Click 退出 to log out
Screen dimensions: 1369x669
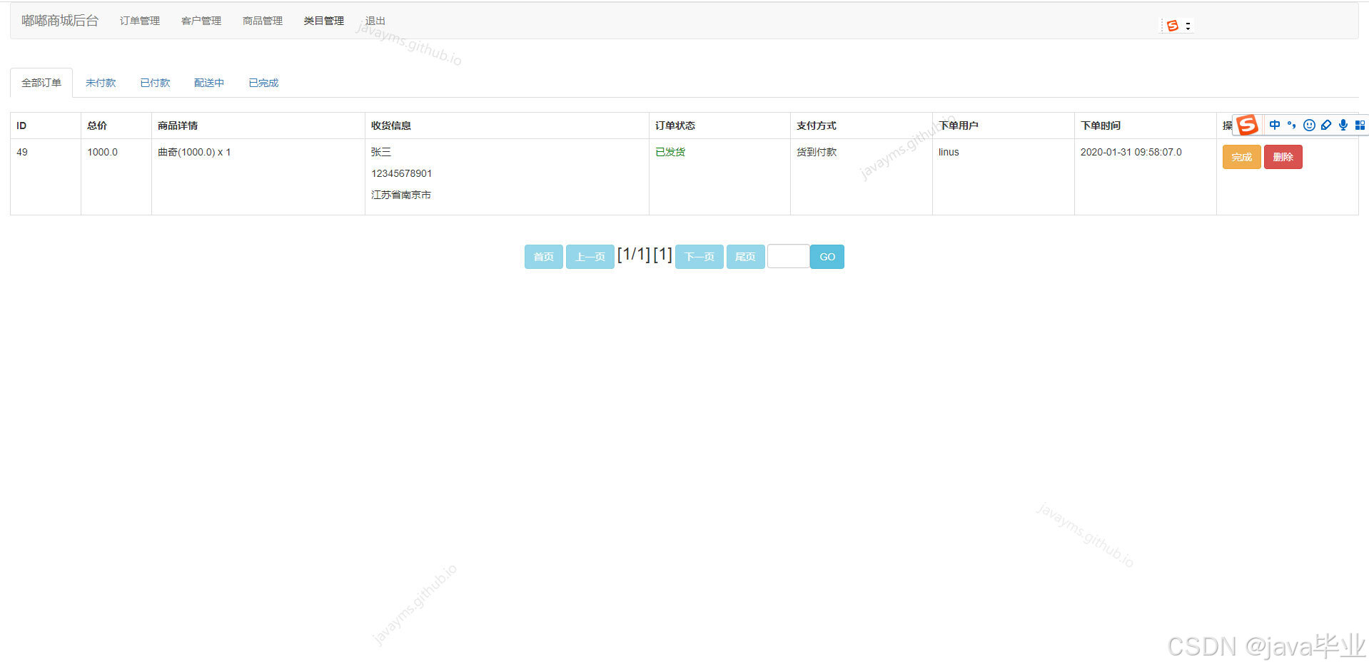tap(375, 21)
